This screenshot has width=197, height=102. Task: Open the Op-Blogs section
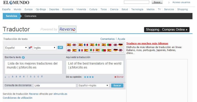[41, 9]
